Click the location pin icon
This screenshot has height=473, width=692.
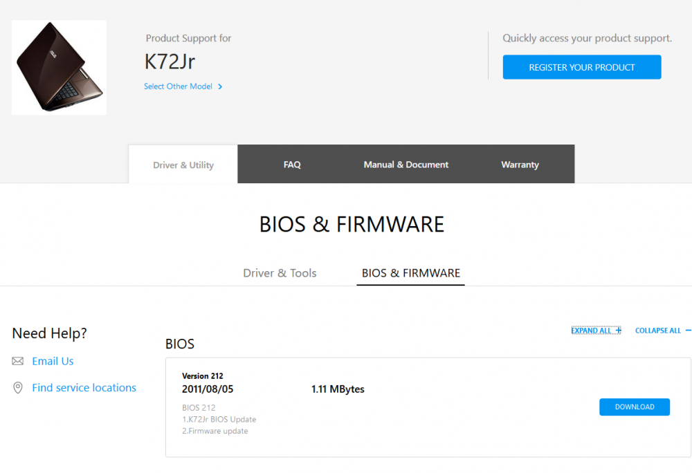(18, 388)
